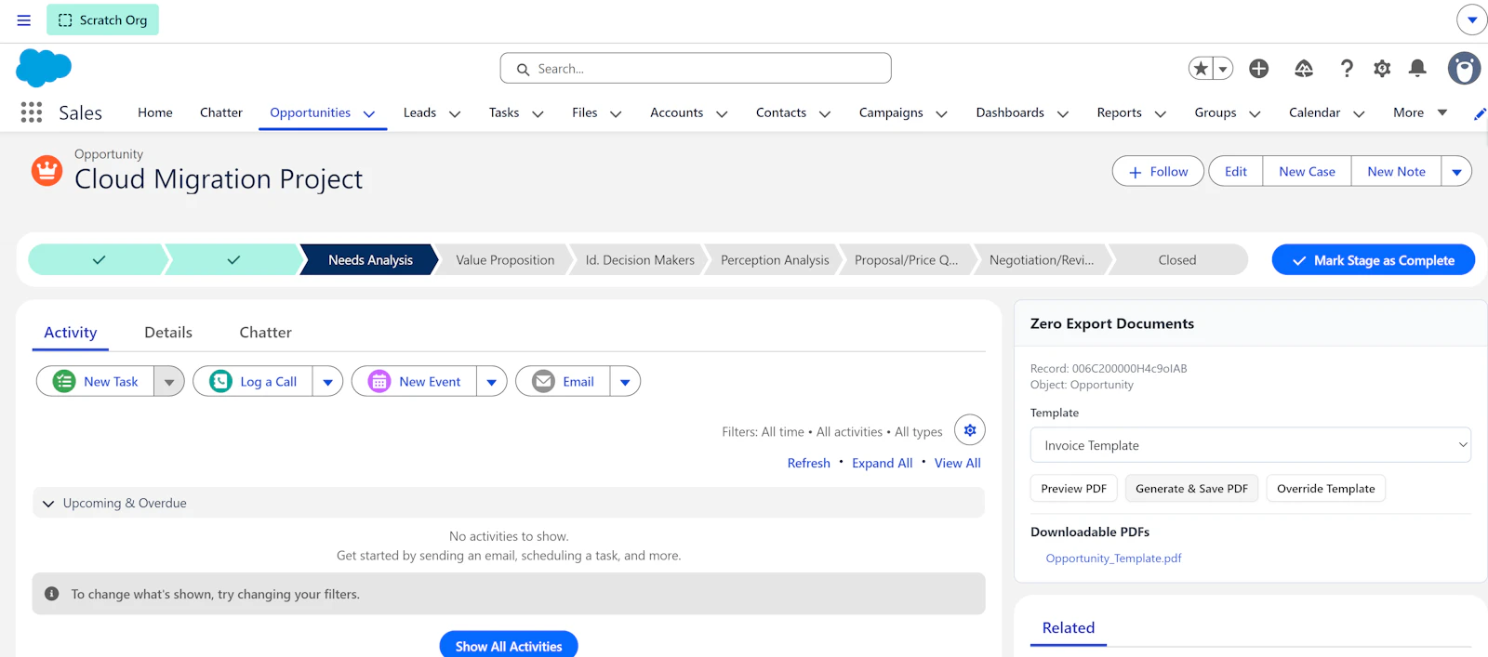Go to the Chatter nav item
This screenshot has height=657, width=1488.
point(221,112)
